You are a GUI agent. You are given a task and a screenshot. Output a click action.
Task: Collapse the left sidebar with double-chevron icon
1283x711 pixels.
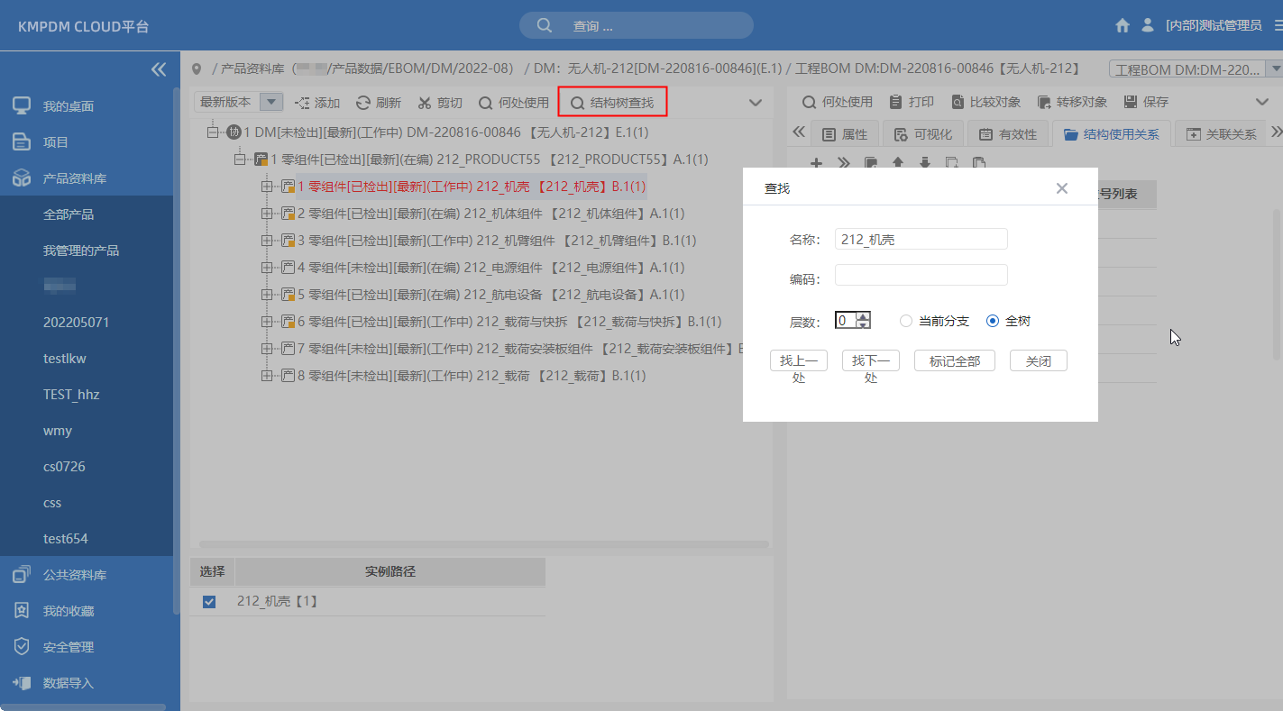tap(159, 69)
